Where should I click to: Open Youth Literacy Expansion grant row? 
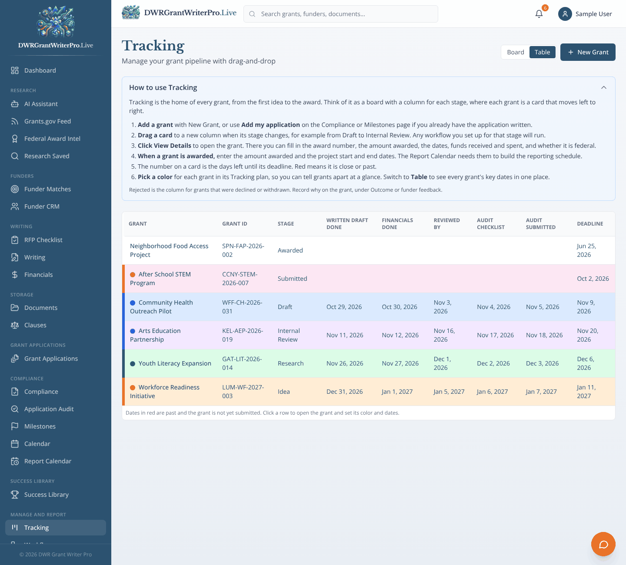tap(369, 363)
